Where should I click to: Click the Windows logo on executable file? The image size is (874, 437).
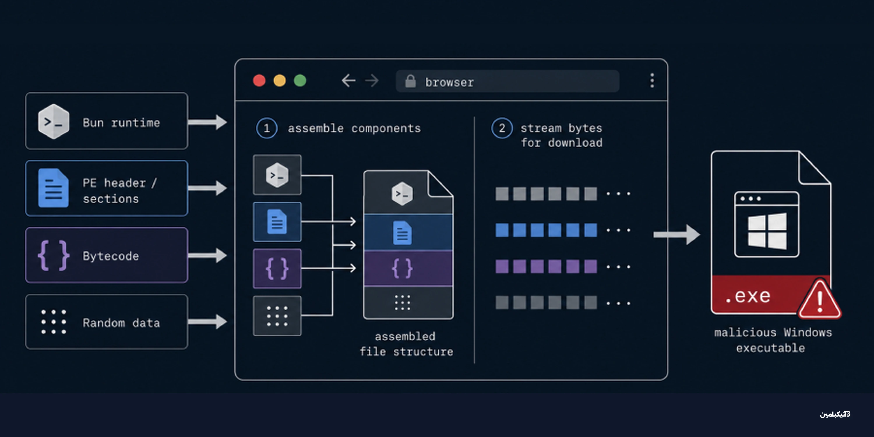click(x=767, y=231)
